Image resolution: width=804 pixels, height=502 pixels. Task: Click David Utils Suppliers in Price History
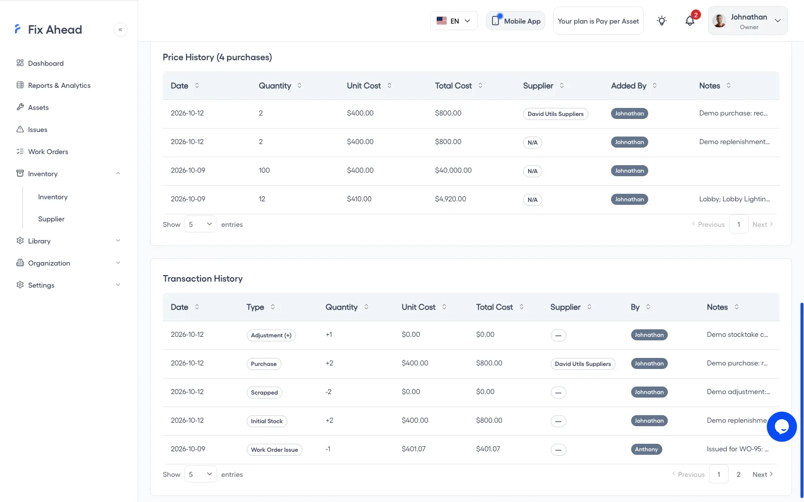555,114
